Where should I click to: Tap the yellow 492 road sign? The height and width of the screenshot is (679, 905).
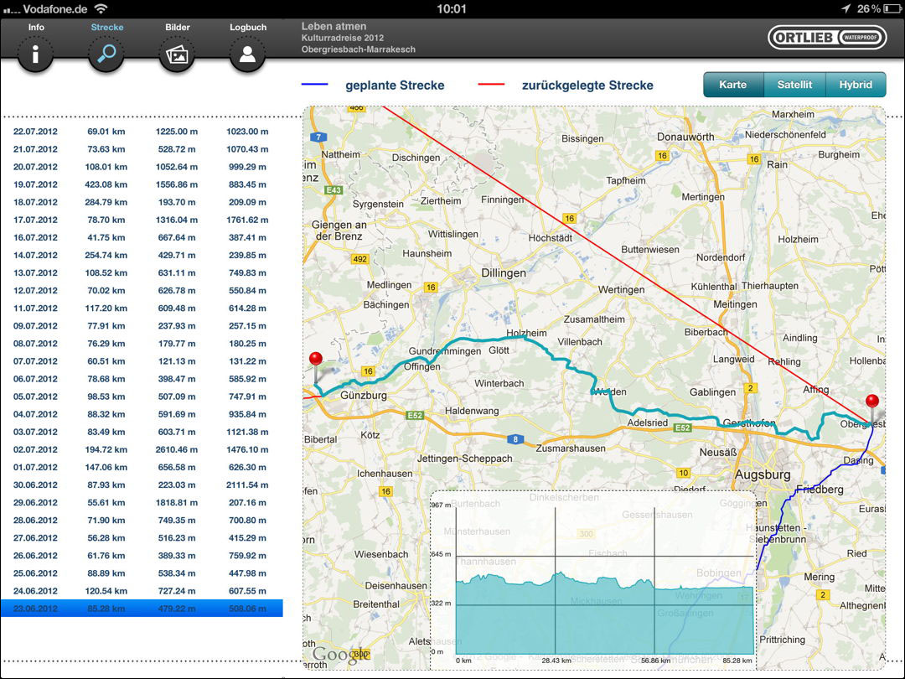pos(359,259)
